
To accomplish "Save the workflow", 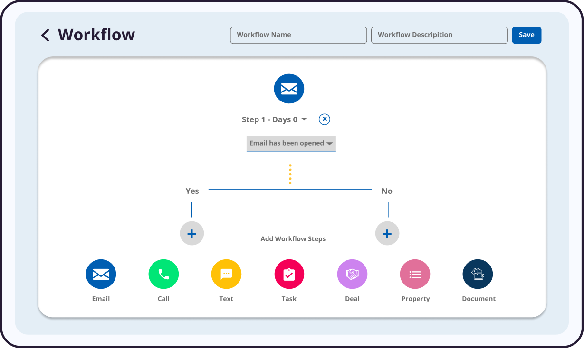I will (526, 35).
